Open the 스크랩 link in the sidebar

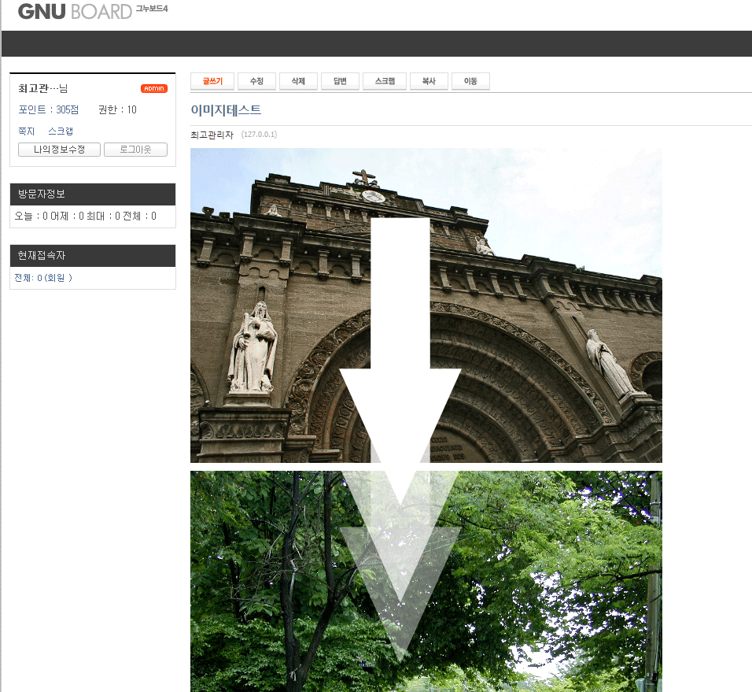click(61, 131)
